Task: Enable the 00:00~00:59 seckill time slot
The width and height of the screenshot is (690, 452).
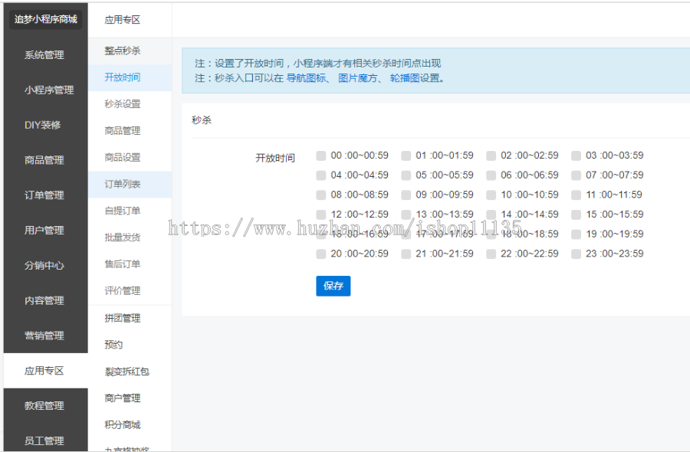Action: 321,155
